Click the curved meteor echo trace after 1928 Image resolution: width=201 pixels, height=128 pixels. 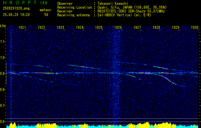point(168,80)
